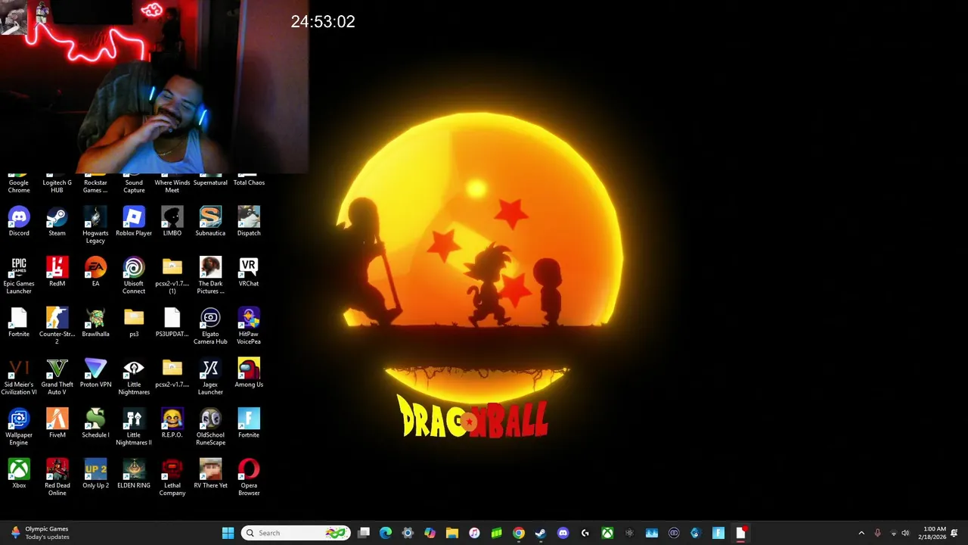Open Elgato Camera Hub shortcut
968x545 pixels.
210,325
